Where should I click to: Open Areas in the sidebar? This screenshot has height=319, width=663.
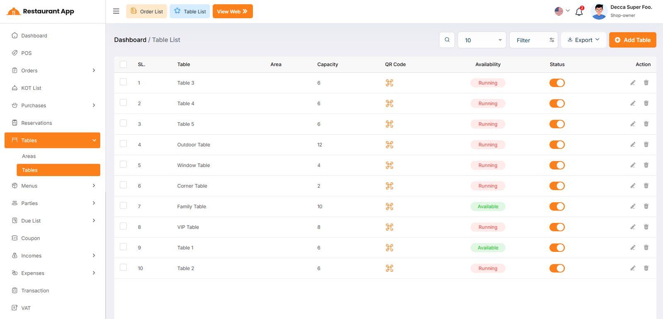(29, 156)
